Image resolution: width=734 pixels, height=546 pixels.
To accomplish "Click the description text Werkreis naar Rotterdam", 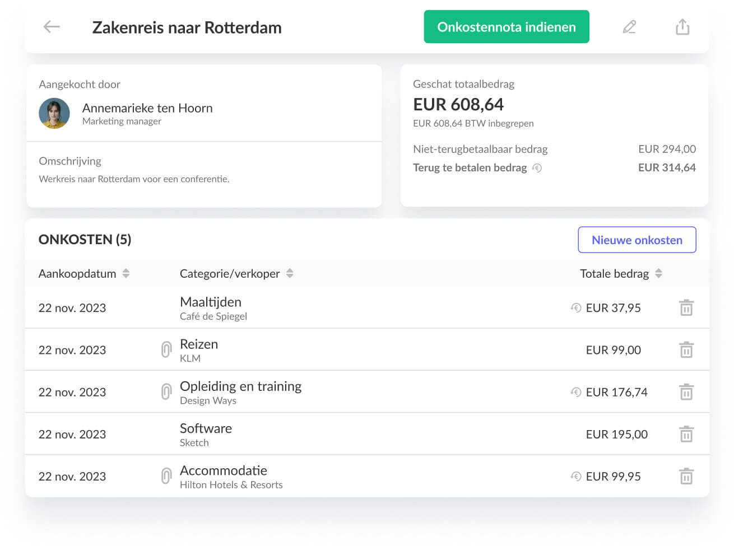I will tap(134, 179).
